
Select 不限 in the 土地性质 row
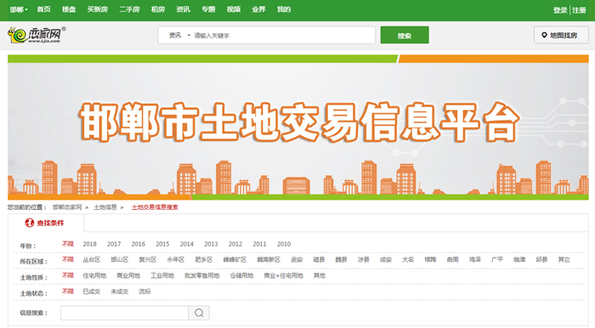[x=68, y=275]
